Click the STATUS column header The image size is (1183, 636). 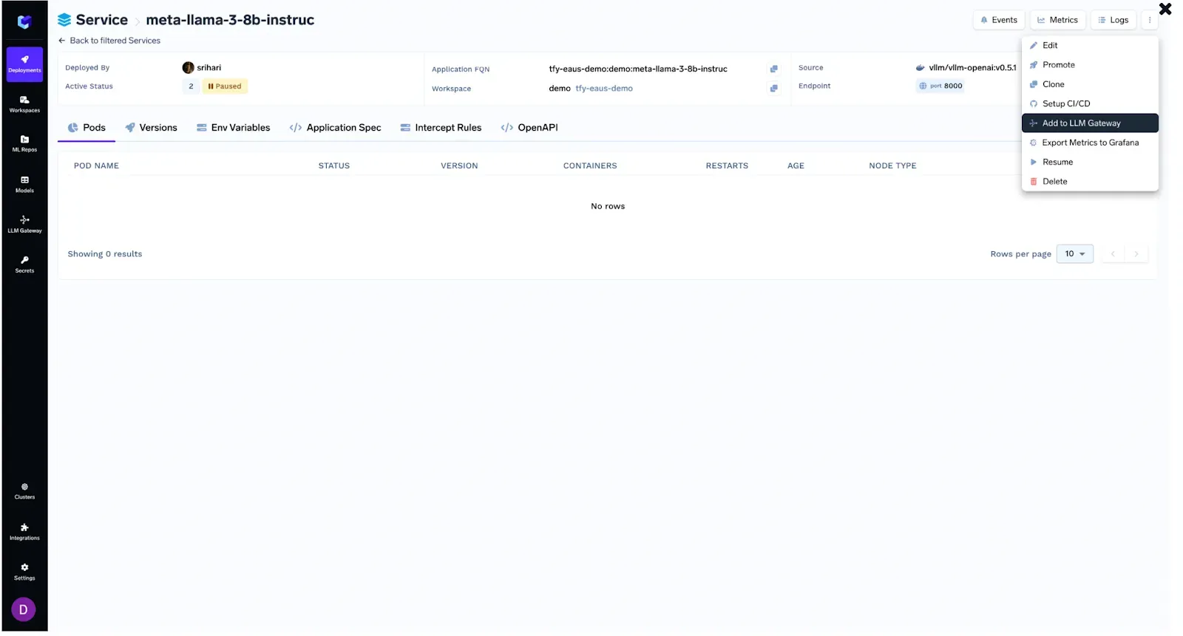334,166
